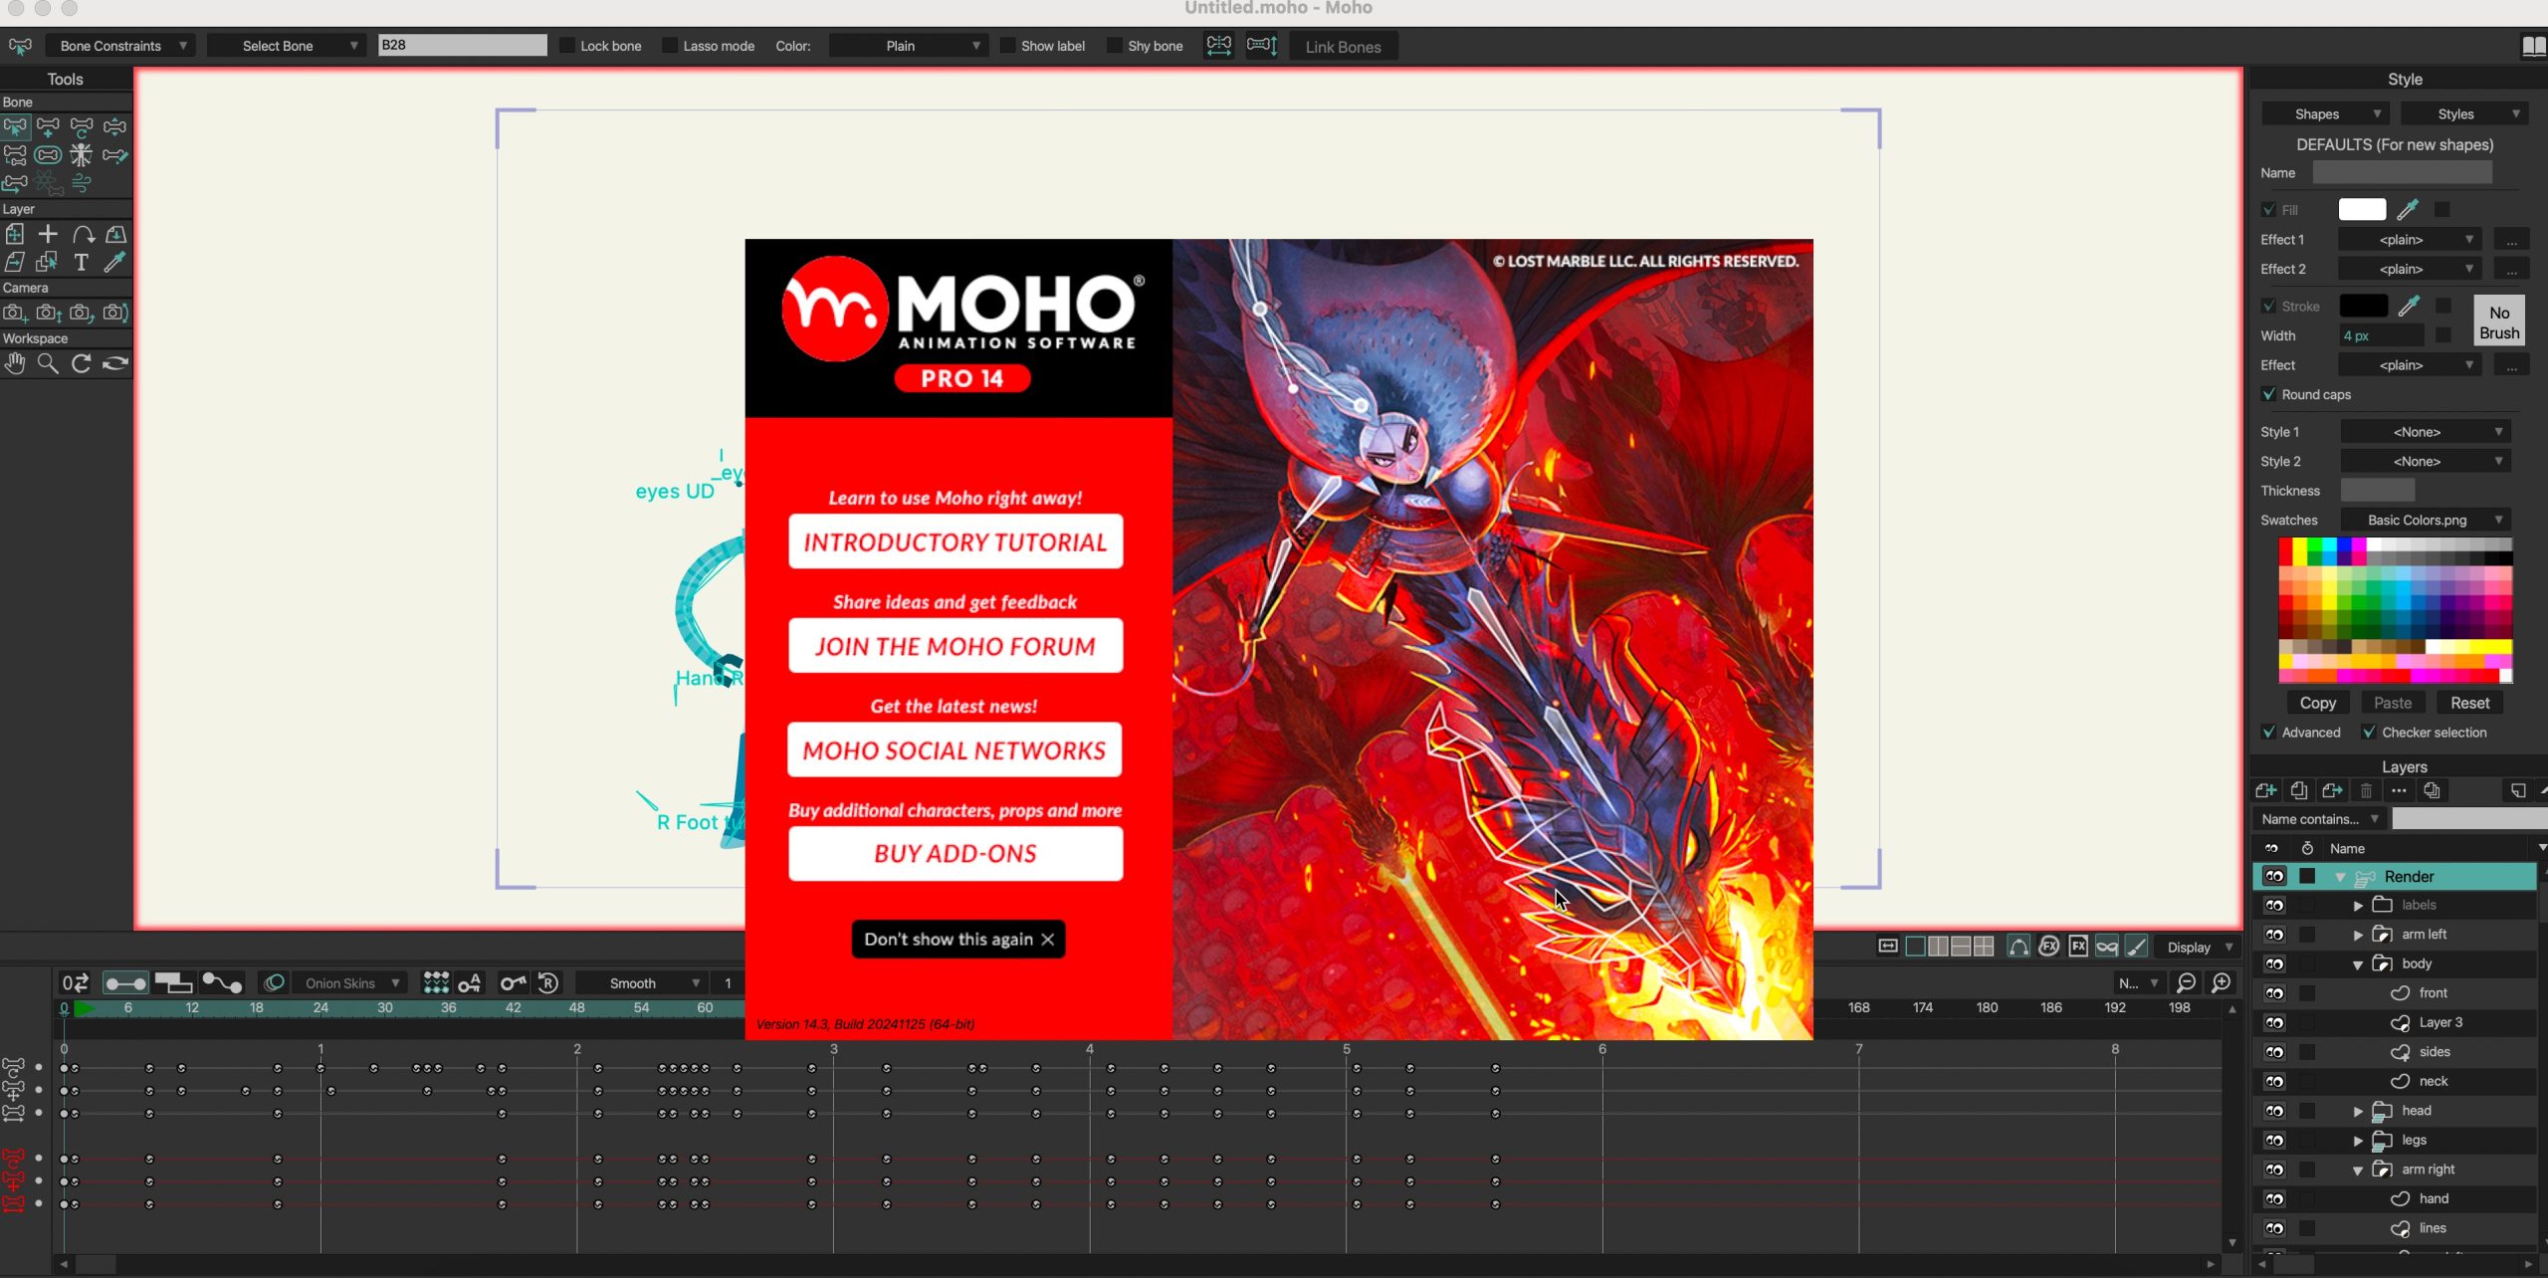Select the Zoom Workspace magnifier tool

point(48,363)
